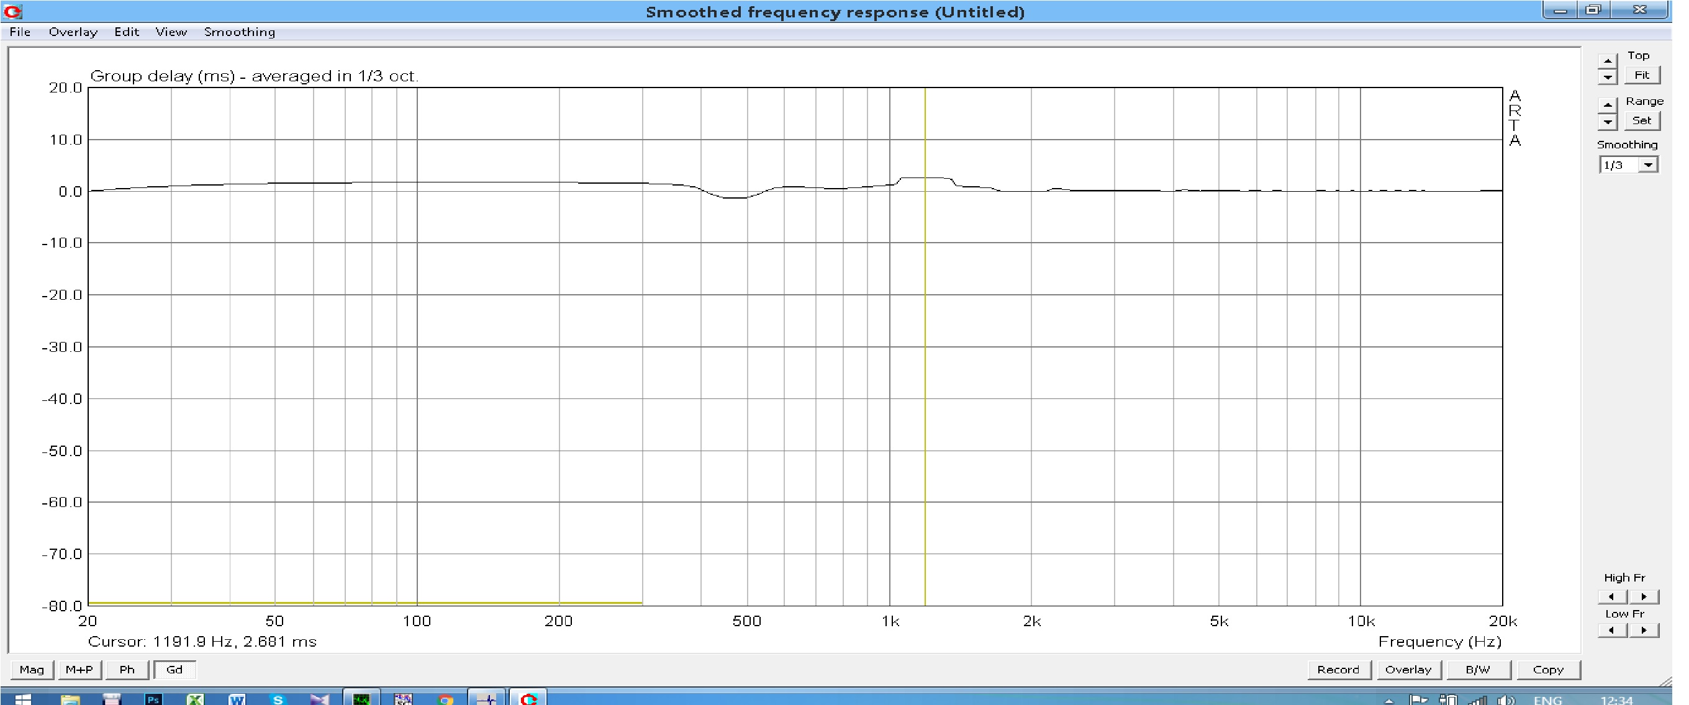This screenshot has width=1689, height=705.
Task: Click the Top up arrow stepper
Action: pyautogui.click(x=1607, y=61)
